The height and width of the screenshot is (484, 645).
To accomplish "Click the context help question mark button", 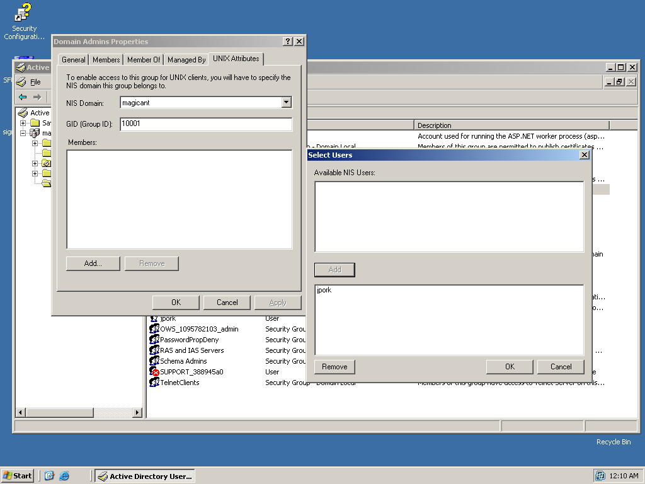I will click(287, 42).
